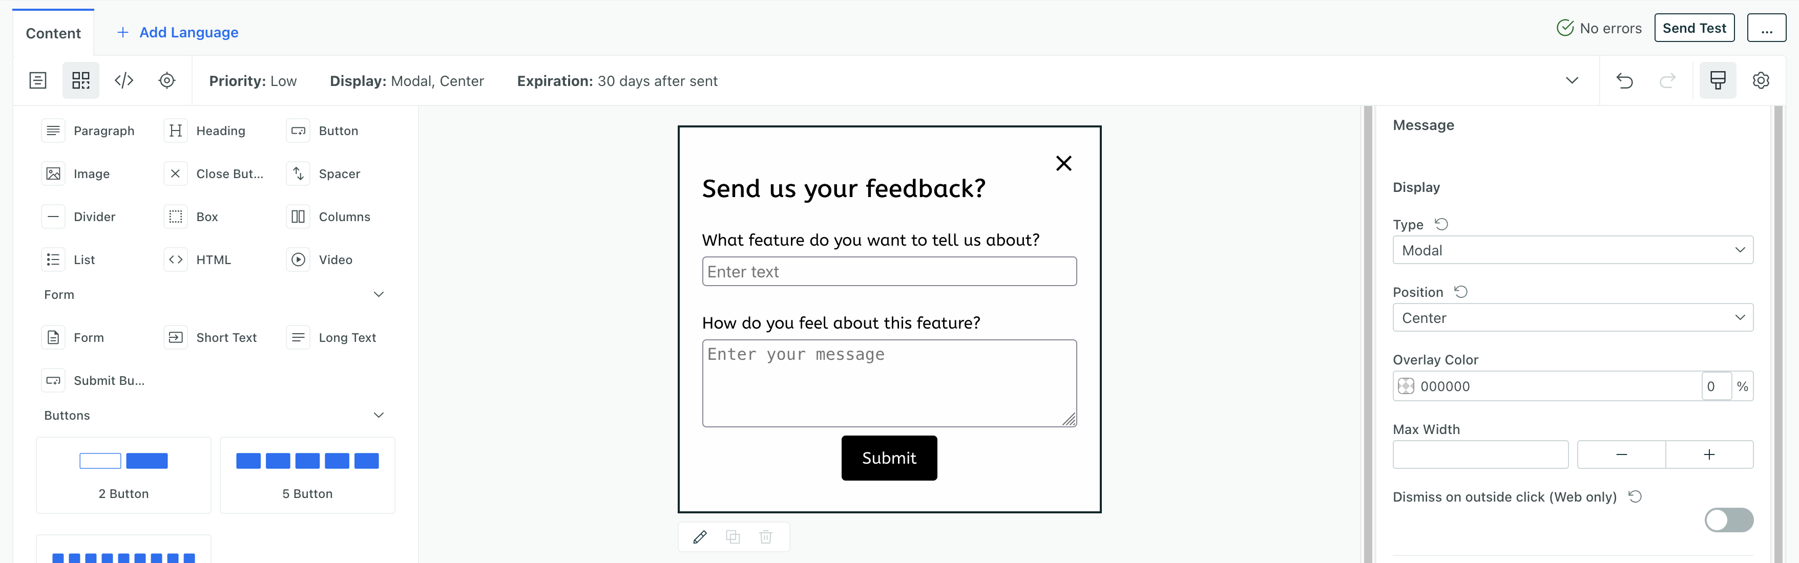Viewport: 1799px width, 563px height.
Task: Open the more options menu
Action: (1767, 28)
